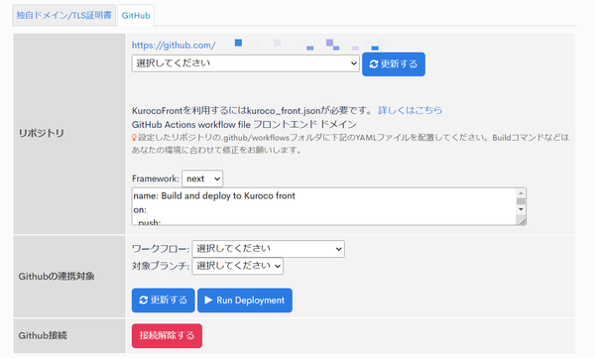Click the YAML text area scroll up arrow

pos(521,193)
